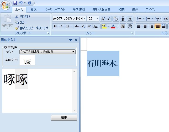Screen dimensions: 169x132
Task: Open the アドイン tab
Action: (x=151, y=10)
